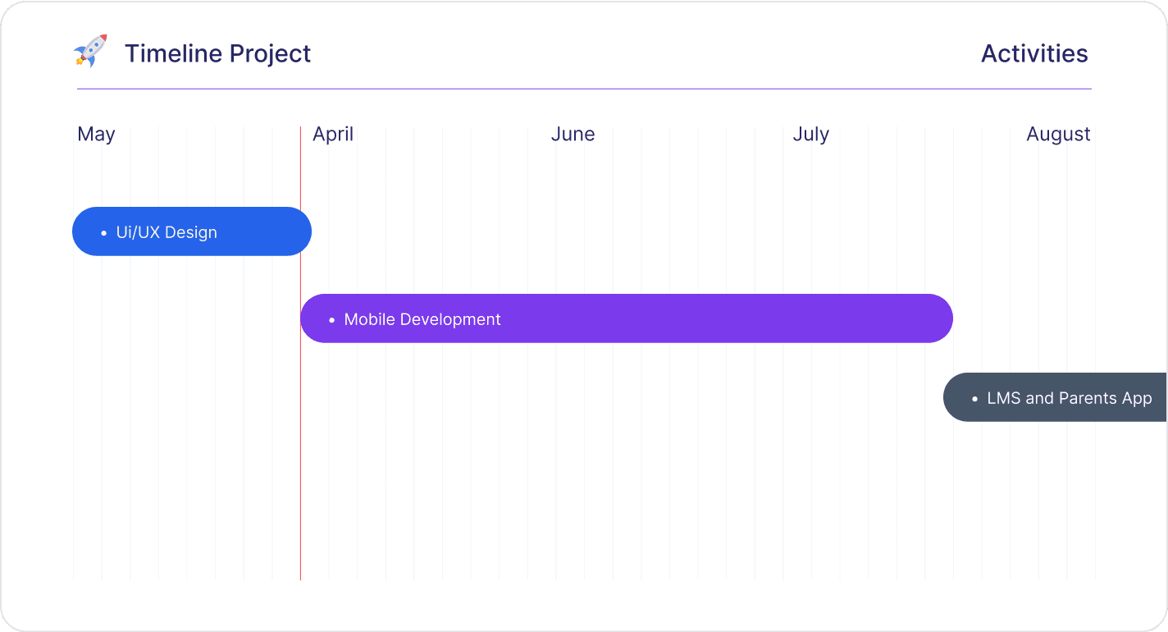The image size is (1168, 632).
Task: Select the June month label
Action: [573, 134]
